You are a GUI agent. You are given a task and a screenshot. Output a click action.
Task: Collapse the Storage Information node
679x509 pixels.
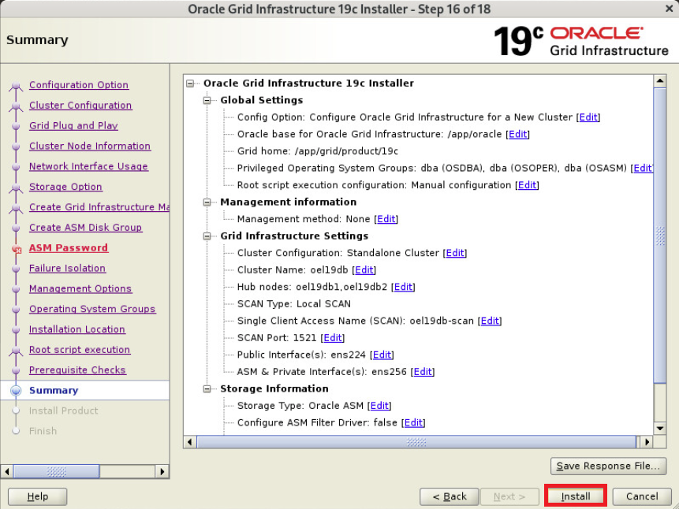pos(207,388)
